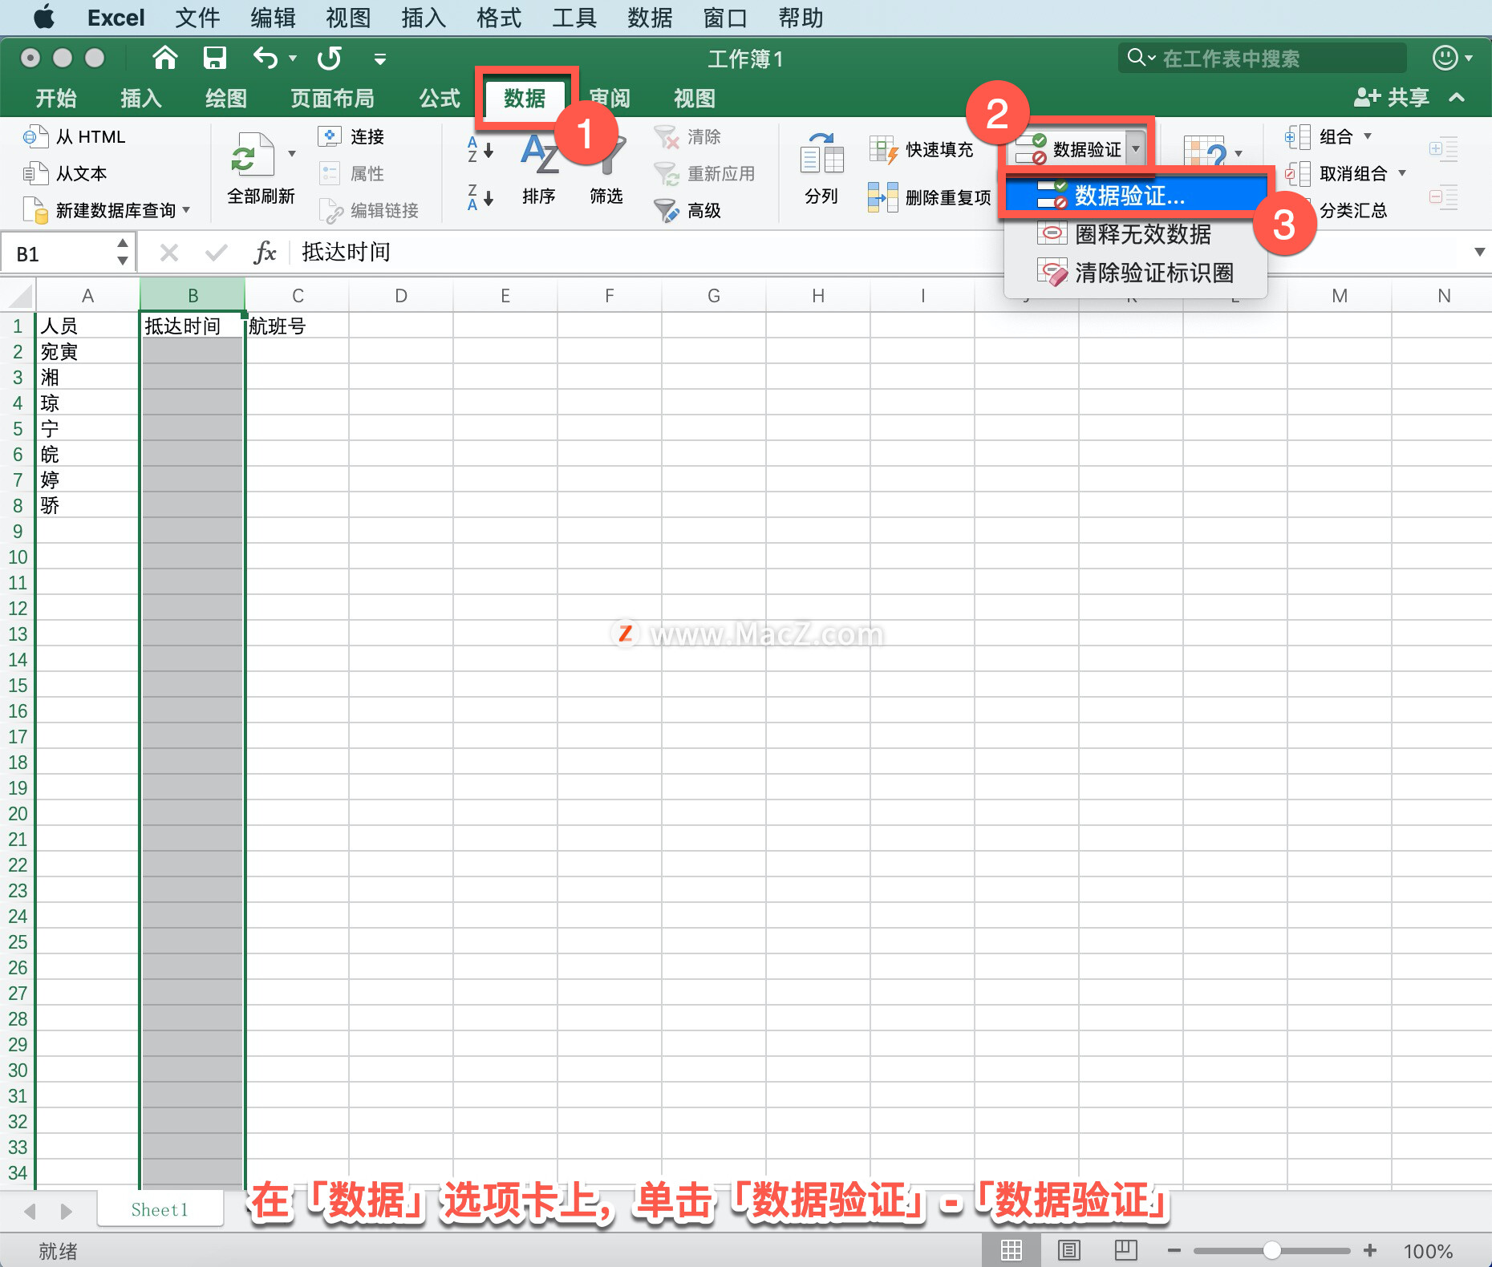Click the Share (共享) button
The width and height of the screenshot is (1492, 1267).
(x=1391, y=98)
